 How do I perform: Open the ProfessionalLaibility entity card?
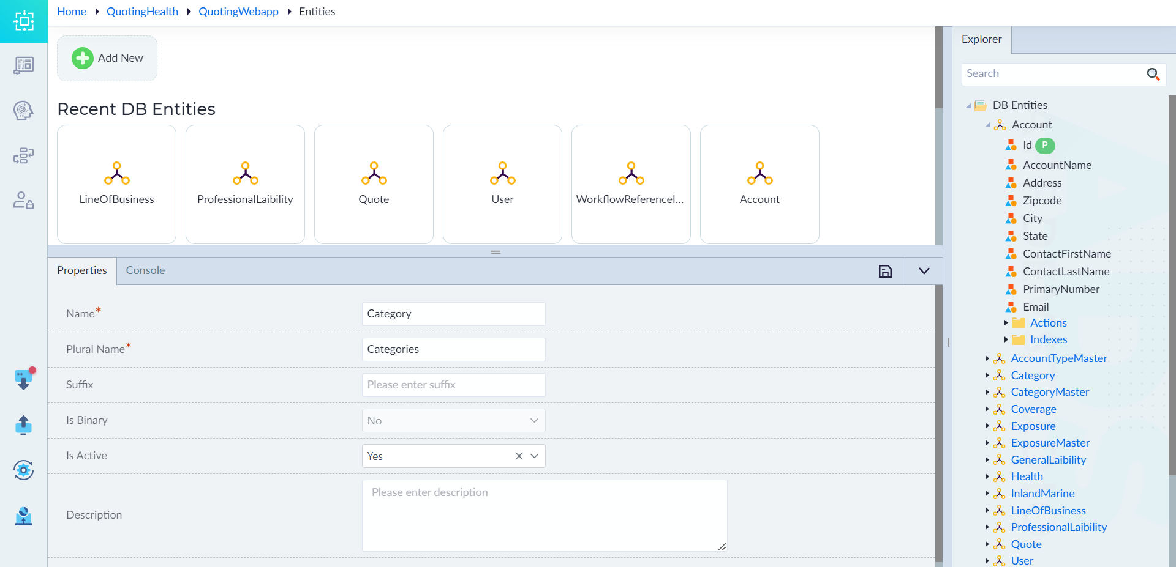click(245, 184)
